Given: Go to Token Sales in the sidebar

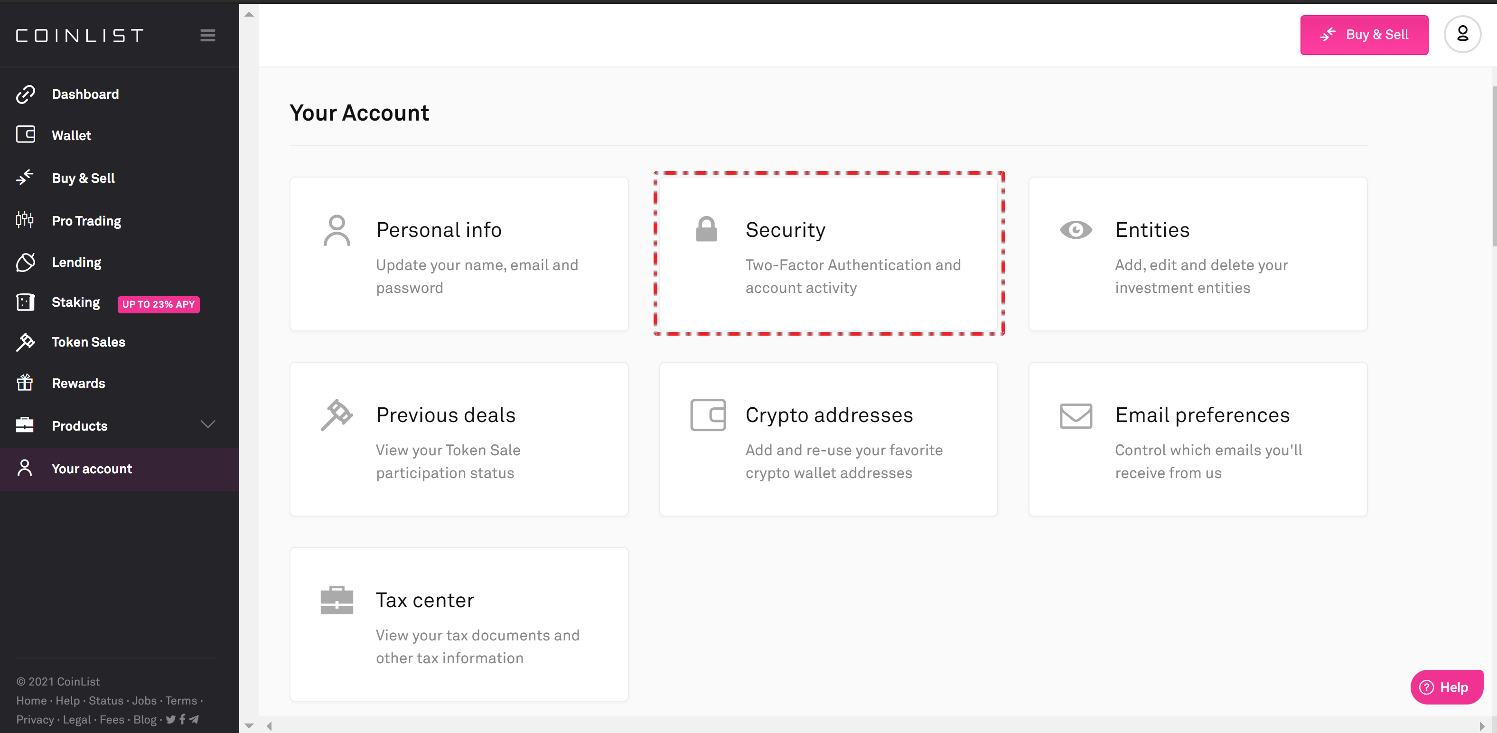Looking at the screenshot, I should (88, 342).
